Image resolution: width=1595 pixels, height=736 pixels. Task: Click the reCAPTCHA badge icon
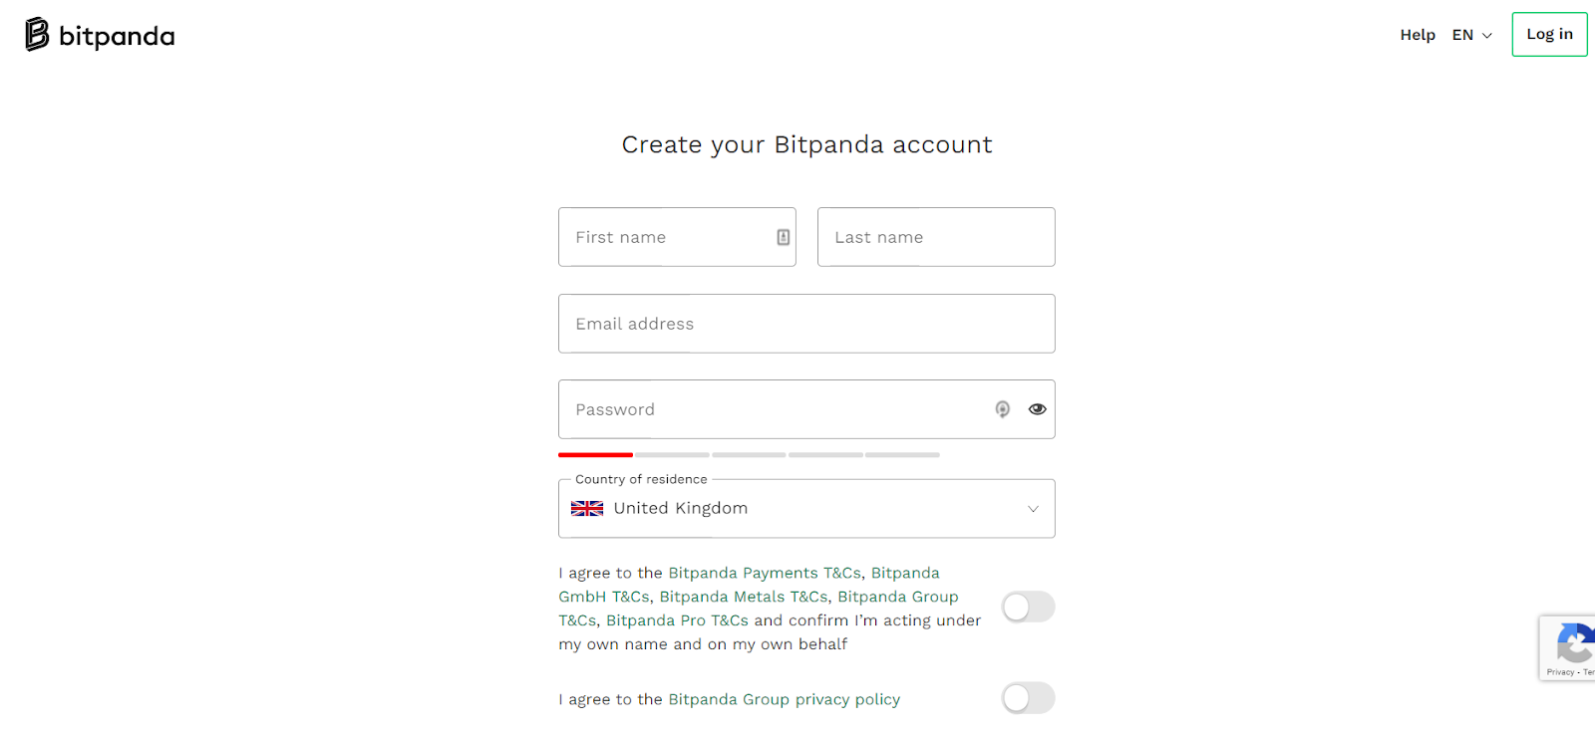click(1574, 642)
